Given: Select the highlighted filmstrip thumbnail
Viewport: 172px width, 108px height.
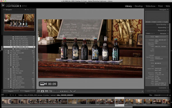Looking at the screenshot, I should (120, 101).
